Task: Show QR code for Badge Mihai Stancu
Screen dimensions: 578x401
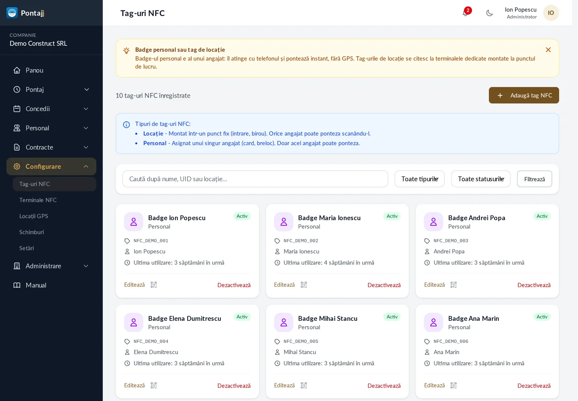Action: [304, 385]
